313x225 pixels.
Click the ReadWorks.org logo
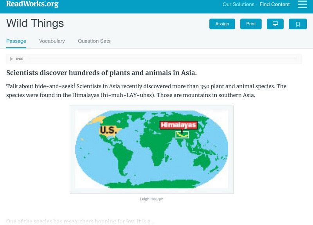pos(32,4)
